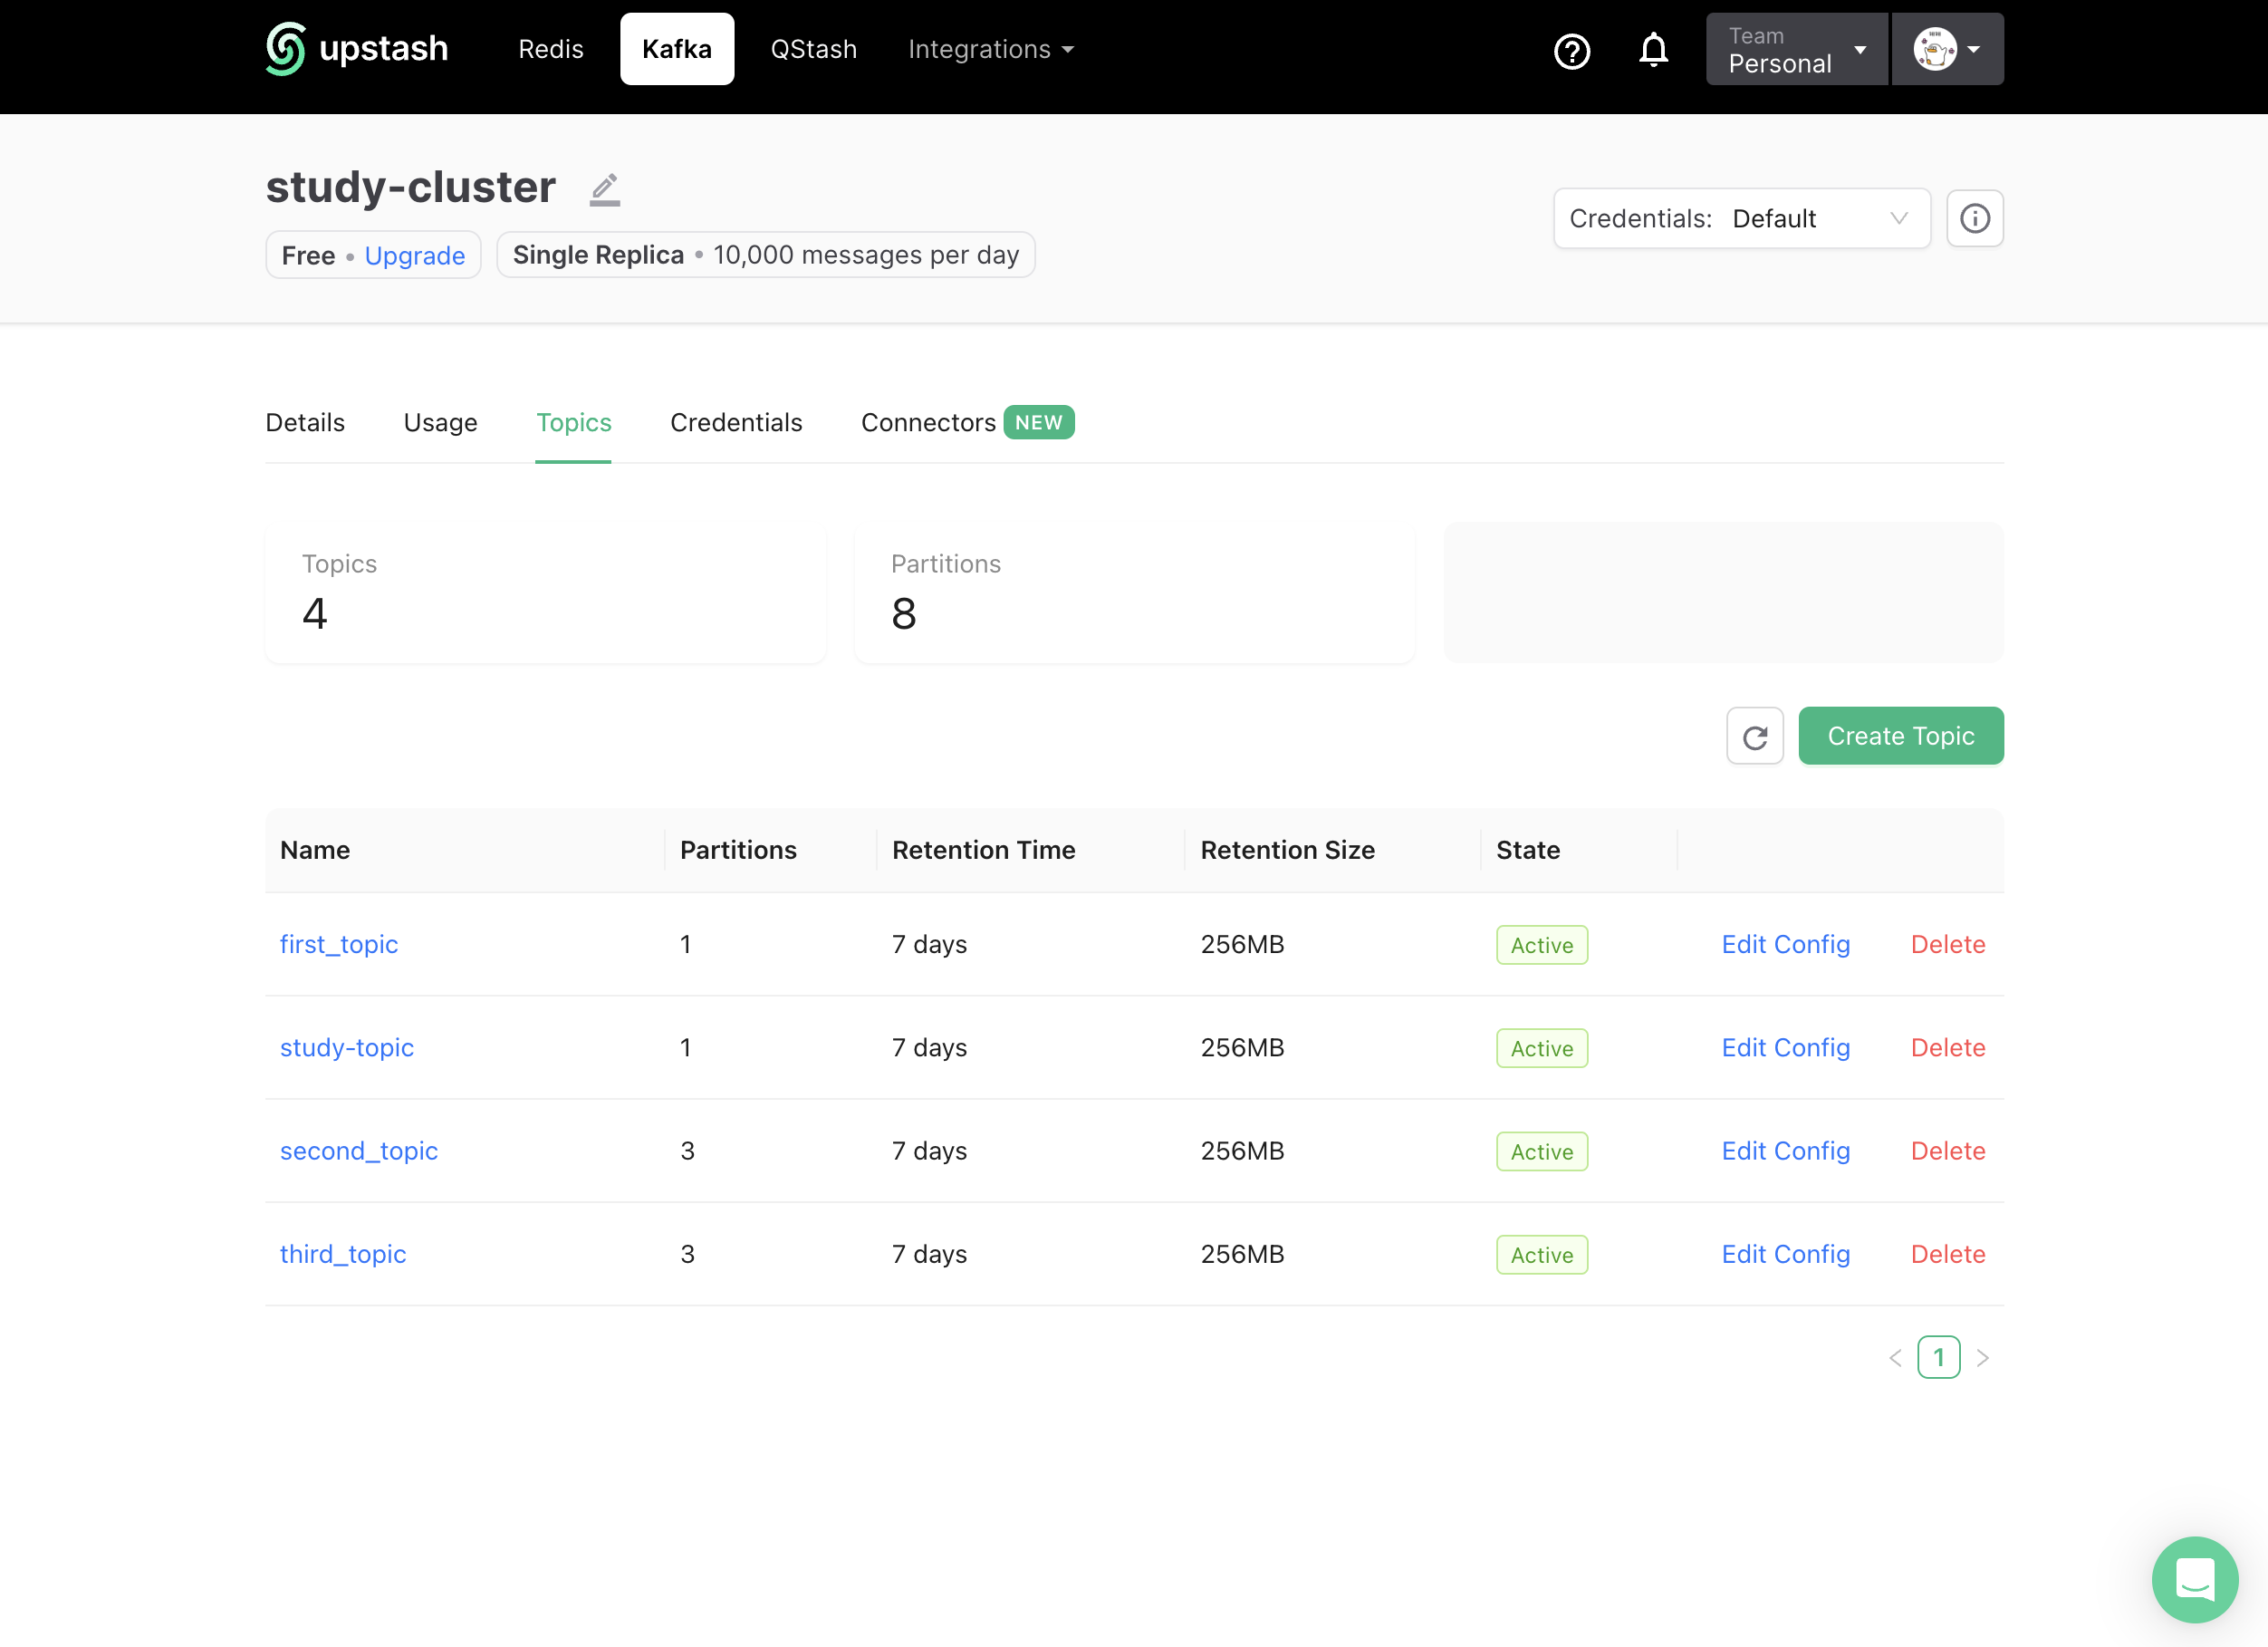This screenshot has height=1647, width=2268.
Task: Delete third_topic
Action: 1947,1254
